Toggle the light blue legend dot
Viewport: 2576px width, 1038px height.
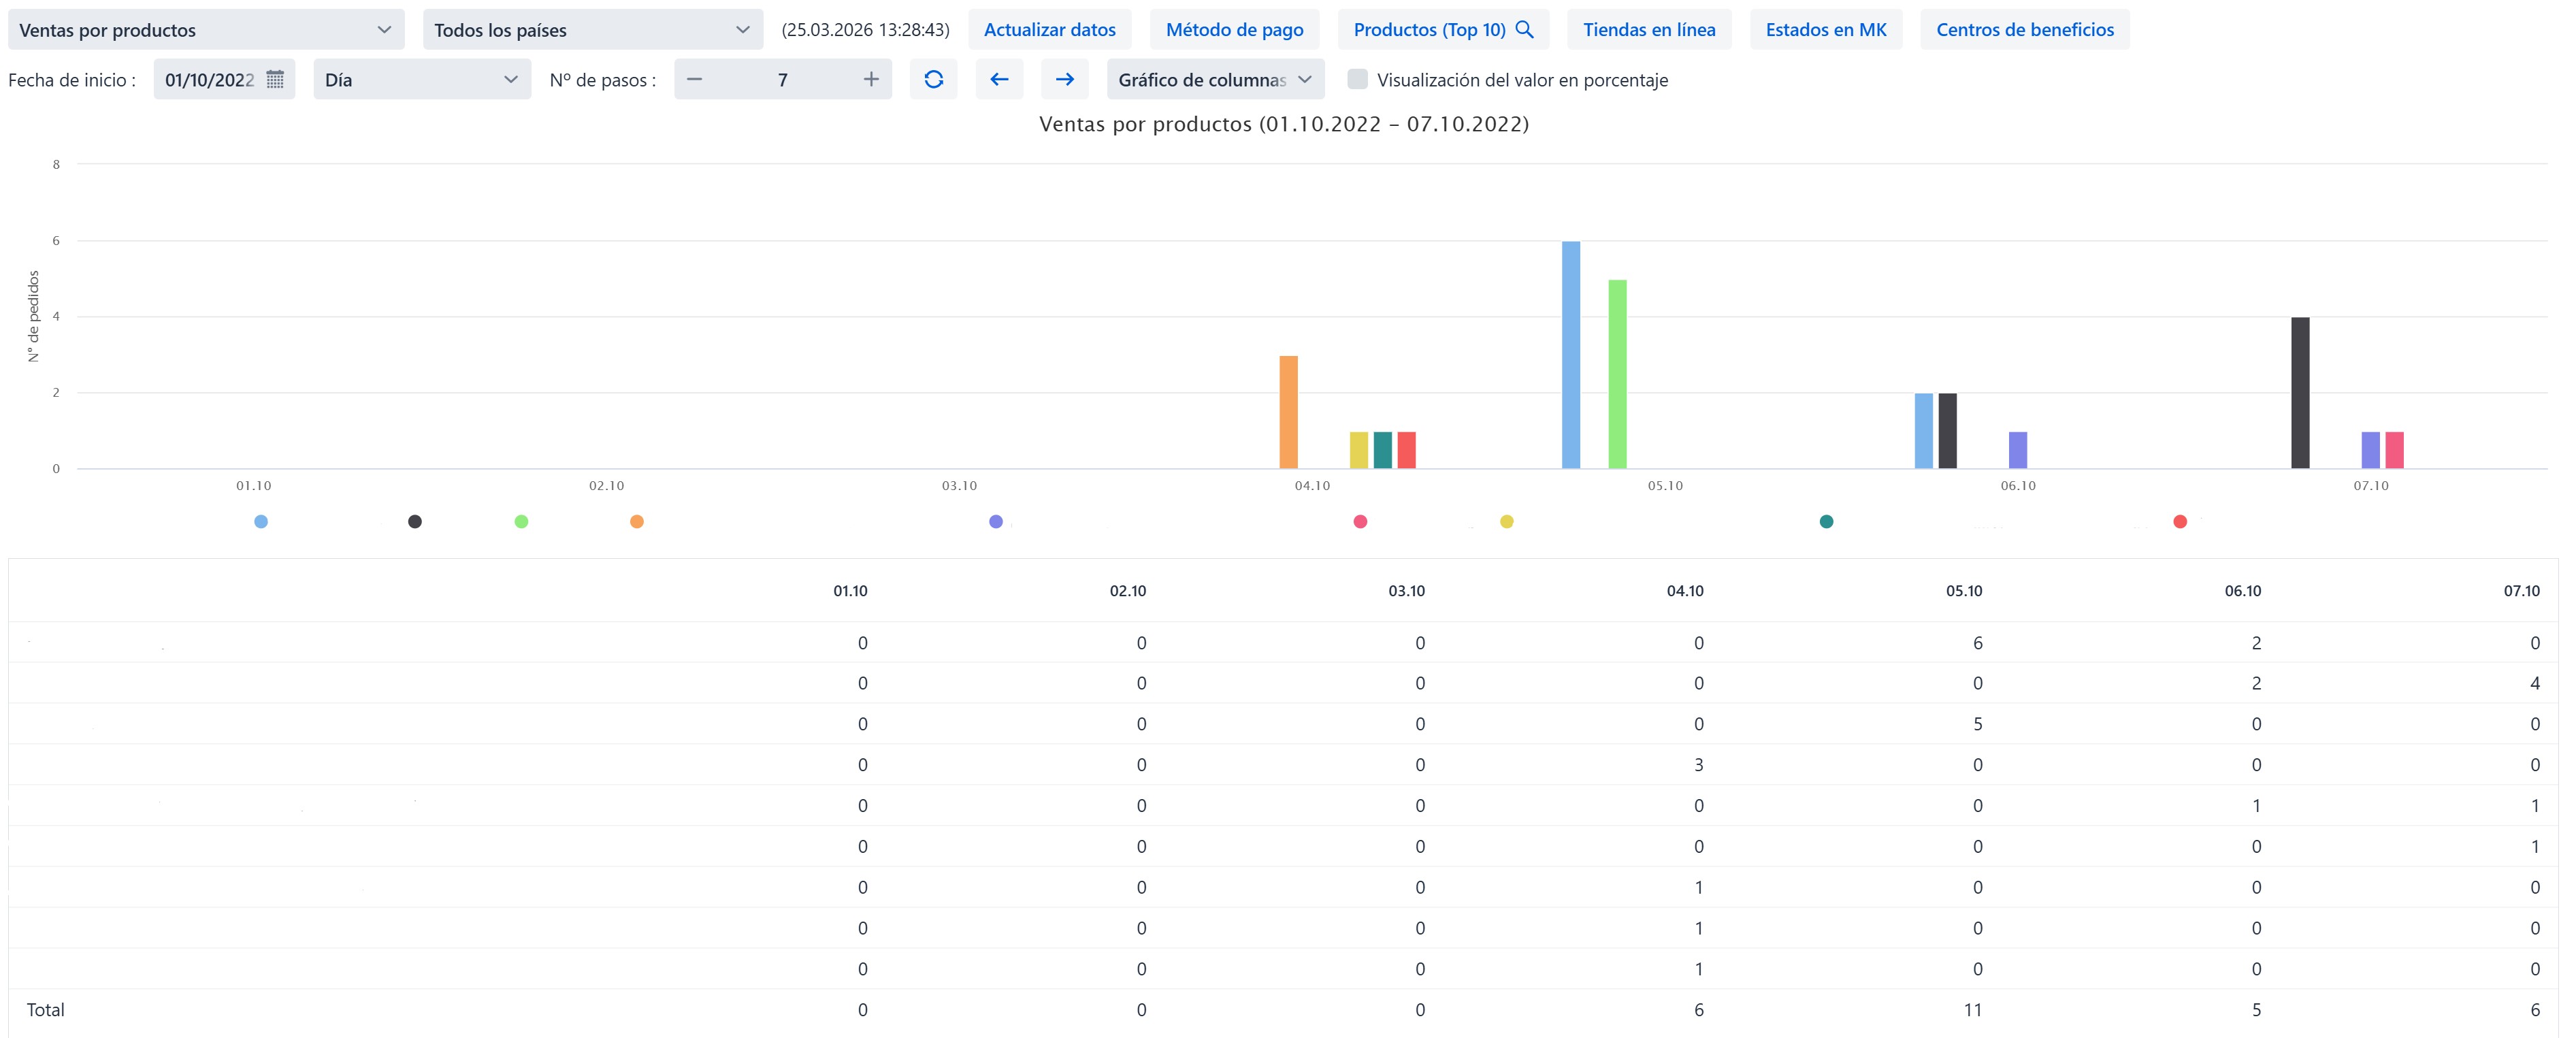[x=261, y=521]
